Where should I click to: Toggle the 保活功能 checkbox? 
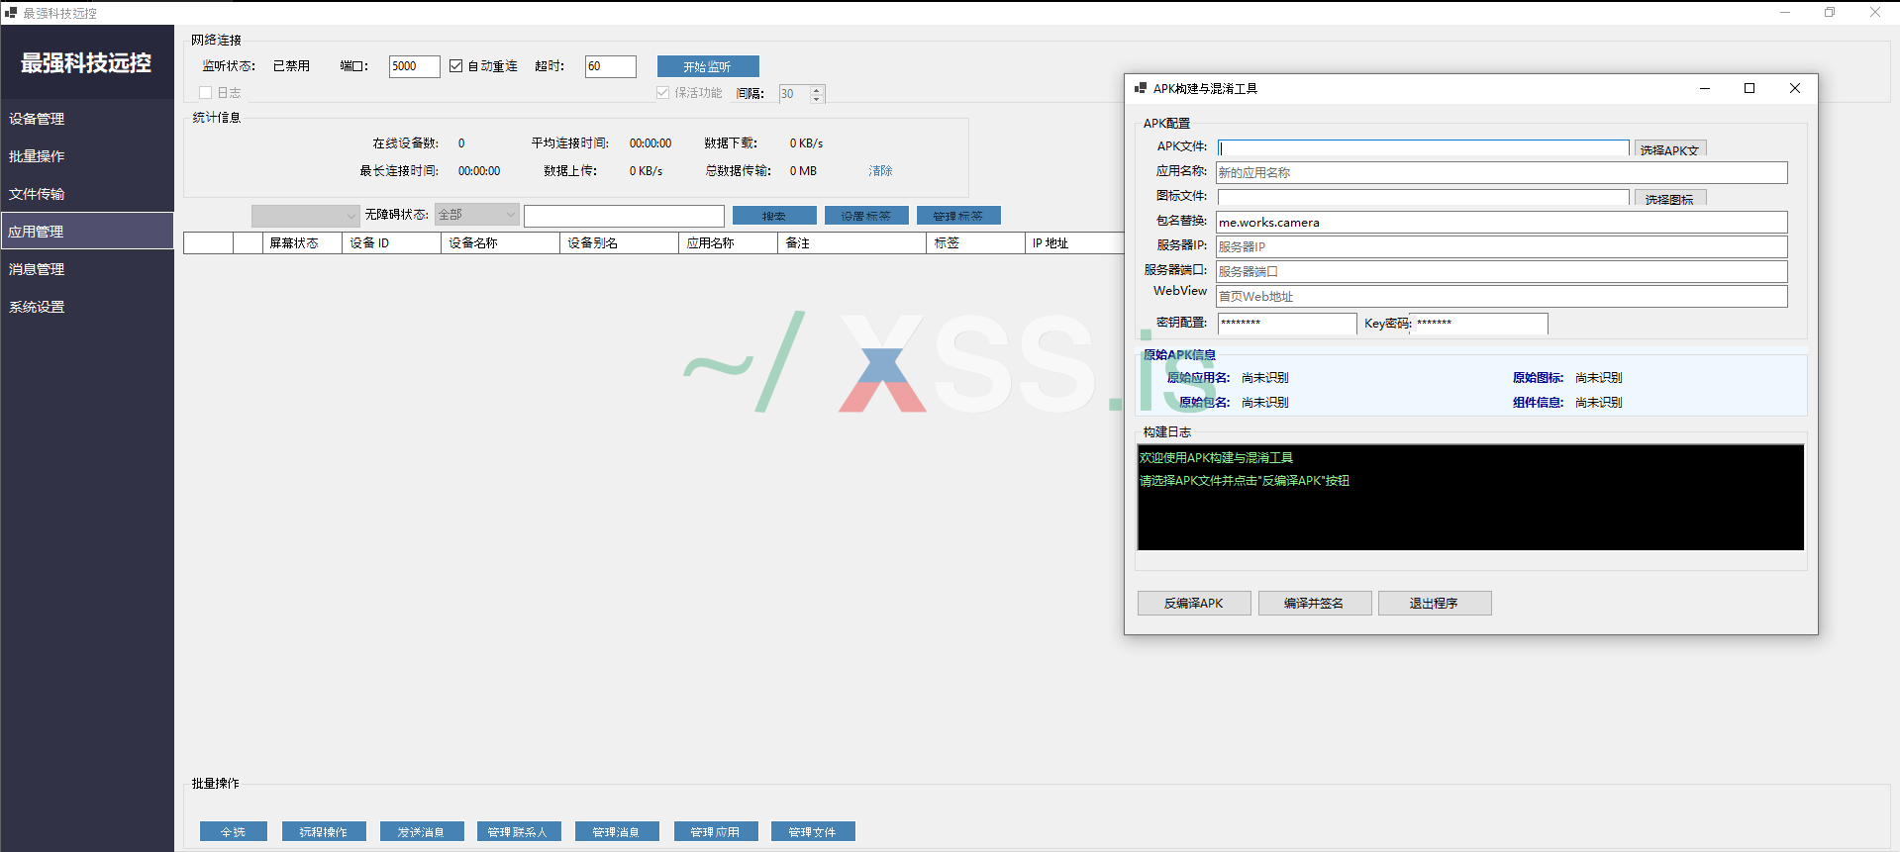[x=662, y=93]
